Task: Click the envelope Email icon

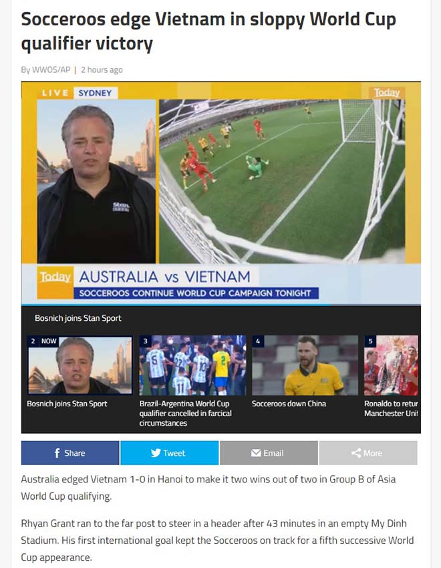Action: tap(256, 453)
